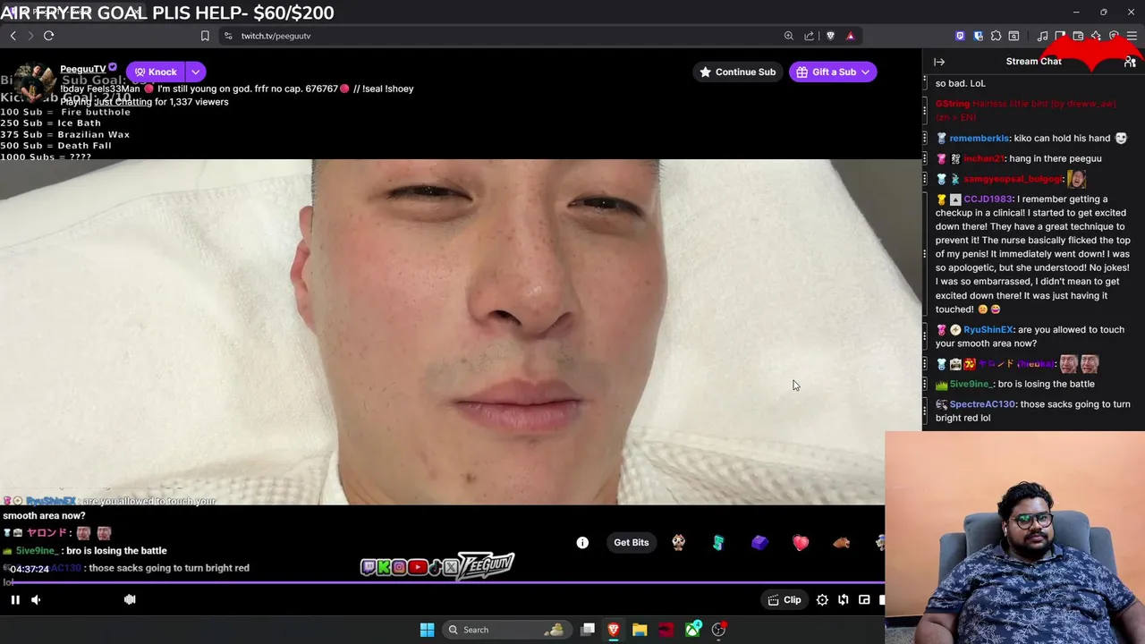This screenshot has height=644, width=1145.
Task: Open the Just Chatting category link
Action: click(x=123, y=102)
